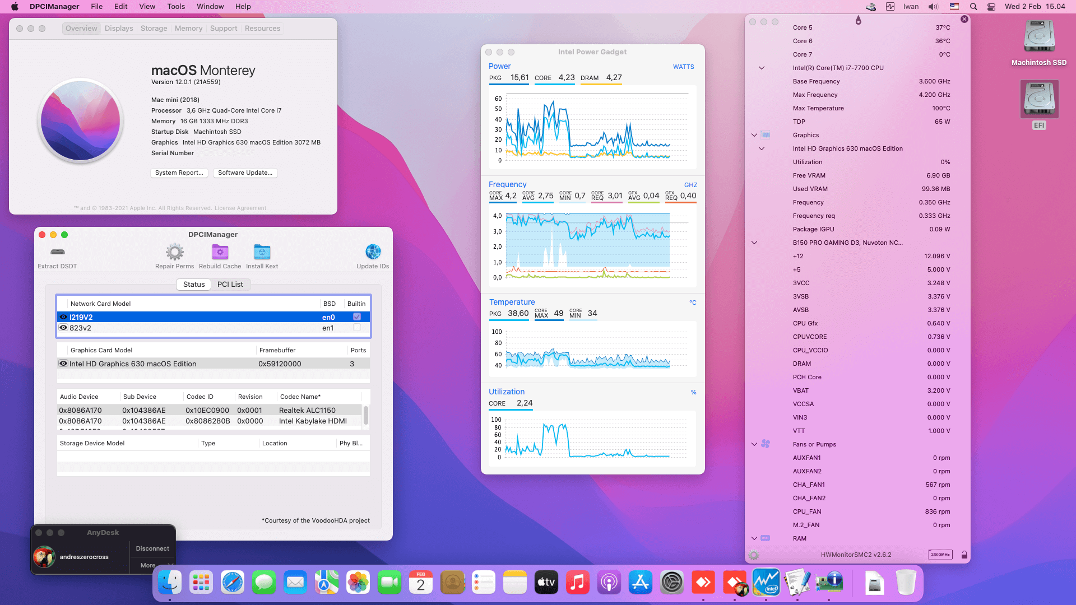Collapse the Graphics section in HWMonitor
The image size is (1076, 605).
(x=754, y=135)
